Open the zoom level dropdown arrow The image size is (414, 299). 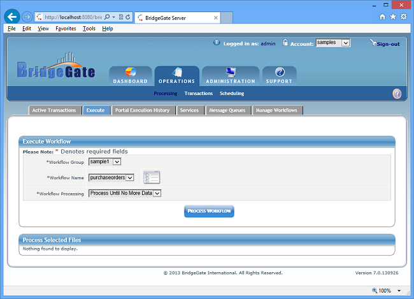[x=399, y=291]
